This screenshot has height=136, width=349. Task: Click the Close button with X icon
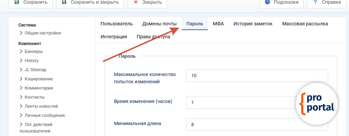[147, 3]
